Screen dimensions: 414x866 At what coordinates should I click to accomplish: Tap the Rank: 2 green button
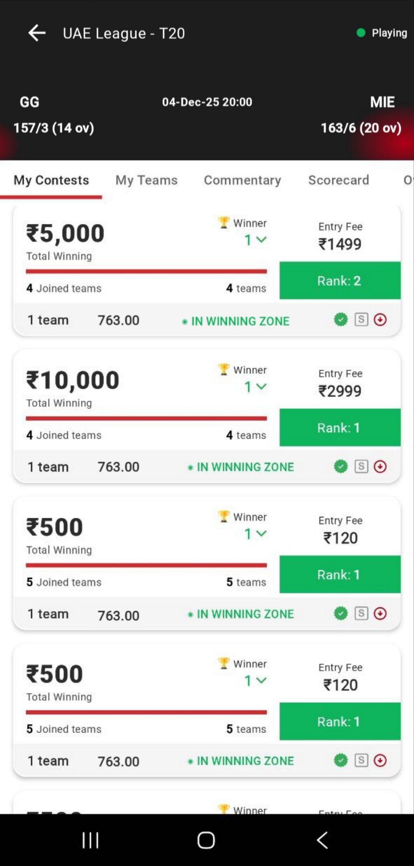tap(340, 280)
